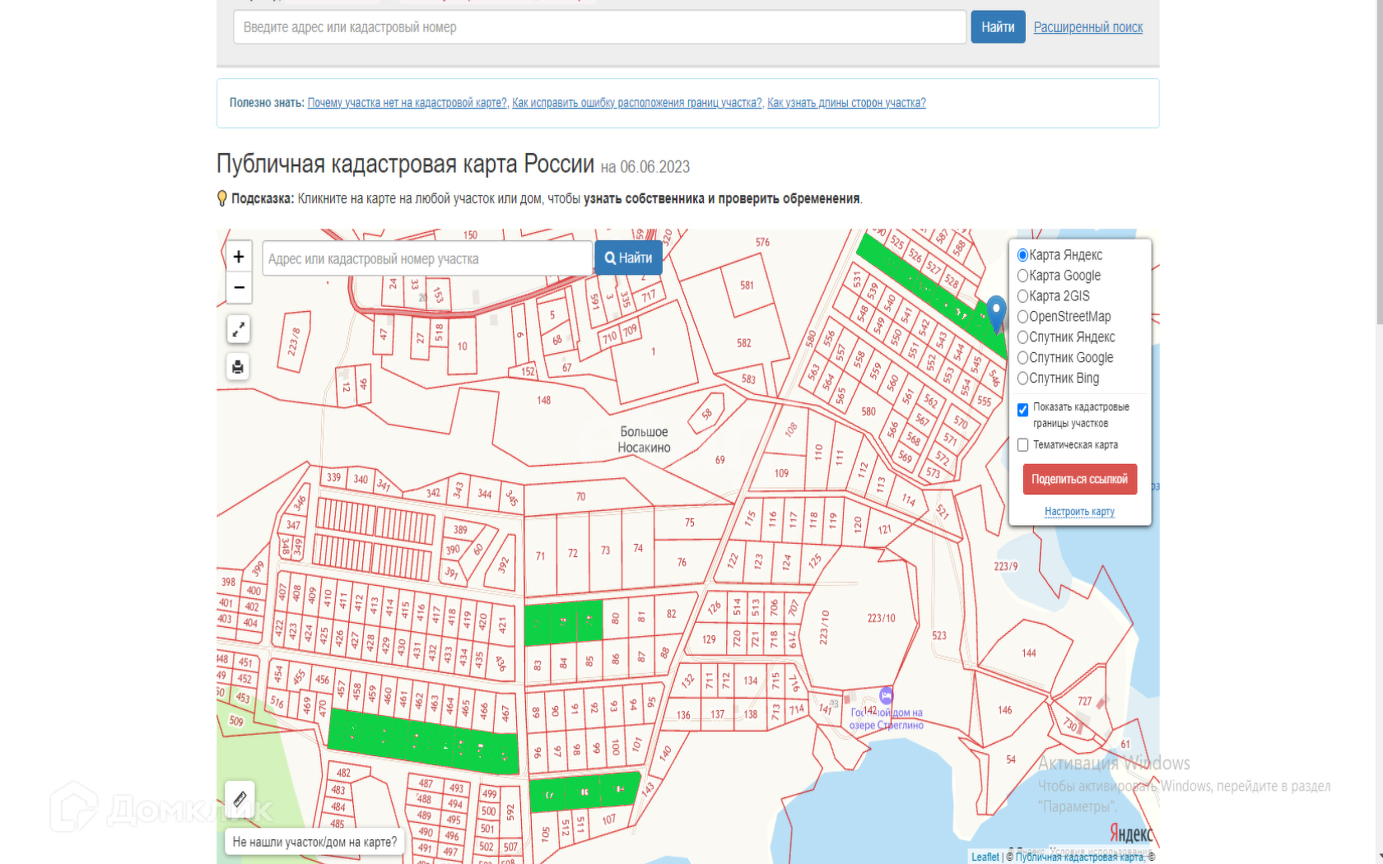The height and width of the screenshot is (864, 1383).
Task: Select the Спутник Bing radio option
Action: (x=1022, y=379)
